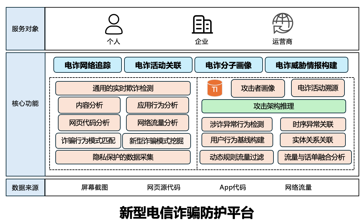Click the 新型诈骗模式挖掘 block
This screenshot has width=364, height=224.
coord(156,141)
